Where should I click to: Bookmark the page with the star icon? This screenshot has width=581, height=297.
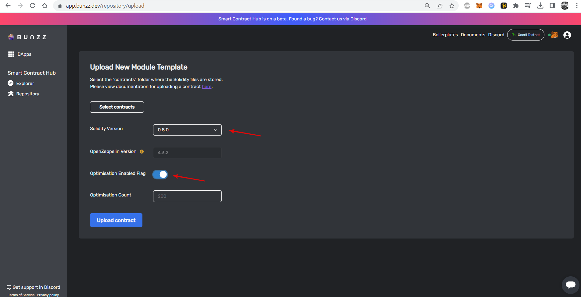coord(452,5)
